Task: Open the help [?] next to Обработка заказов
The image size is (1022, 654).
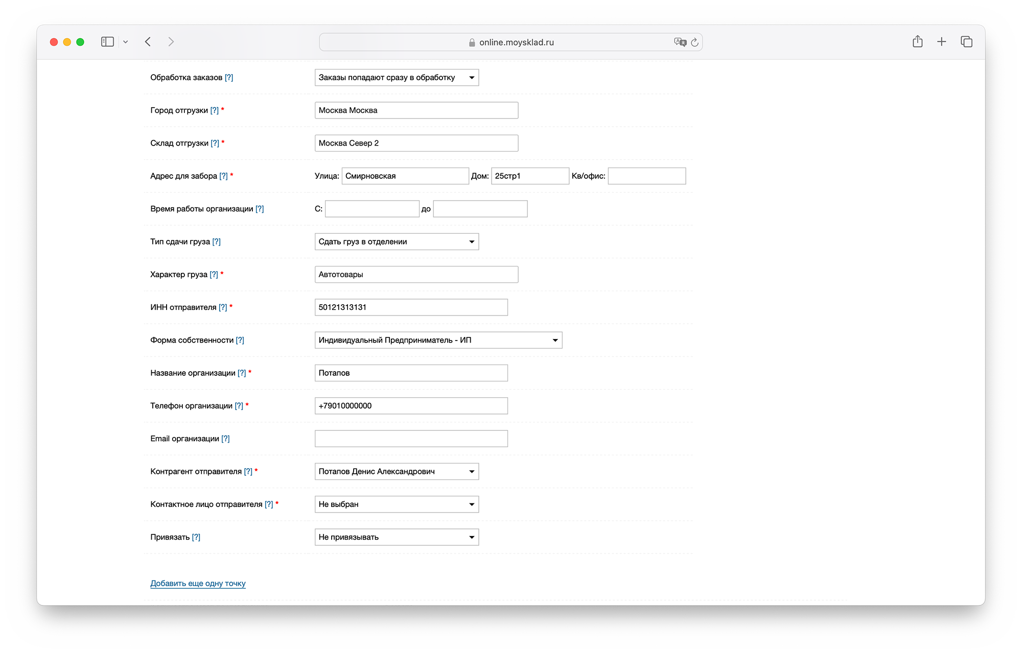Action: click(x=229, y=78)
